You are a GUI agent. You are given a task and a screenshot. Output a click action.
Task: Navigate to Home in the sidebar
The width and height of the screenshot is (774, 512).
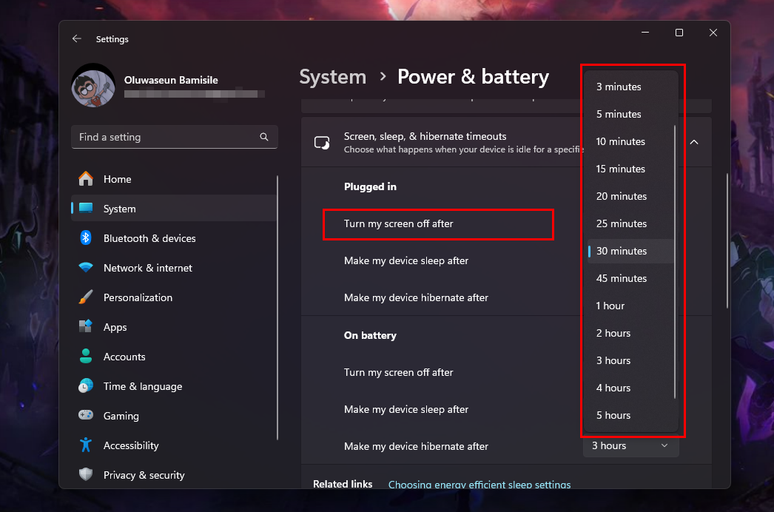tap(118, 179)
